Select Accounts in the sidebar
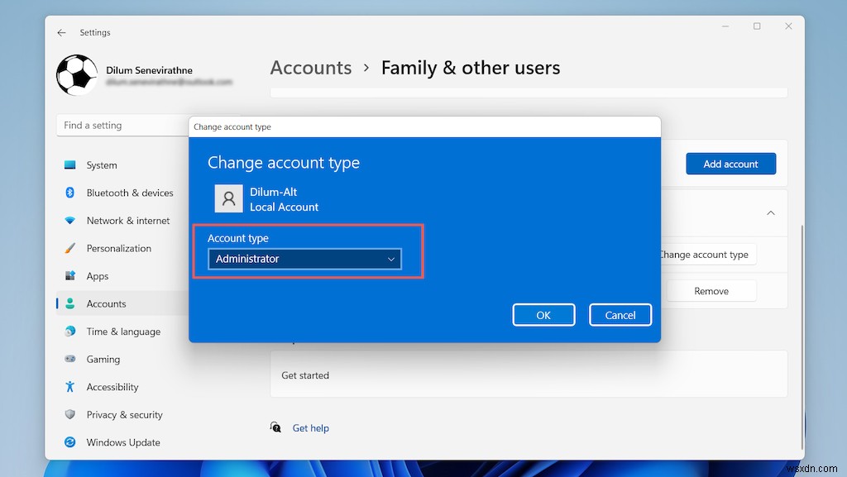 pyautogui.click(x=106, y=303)
